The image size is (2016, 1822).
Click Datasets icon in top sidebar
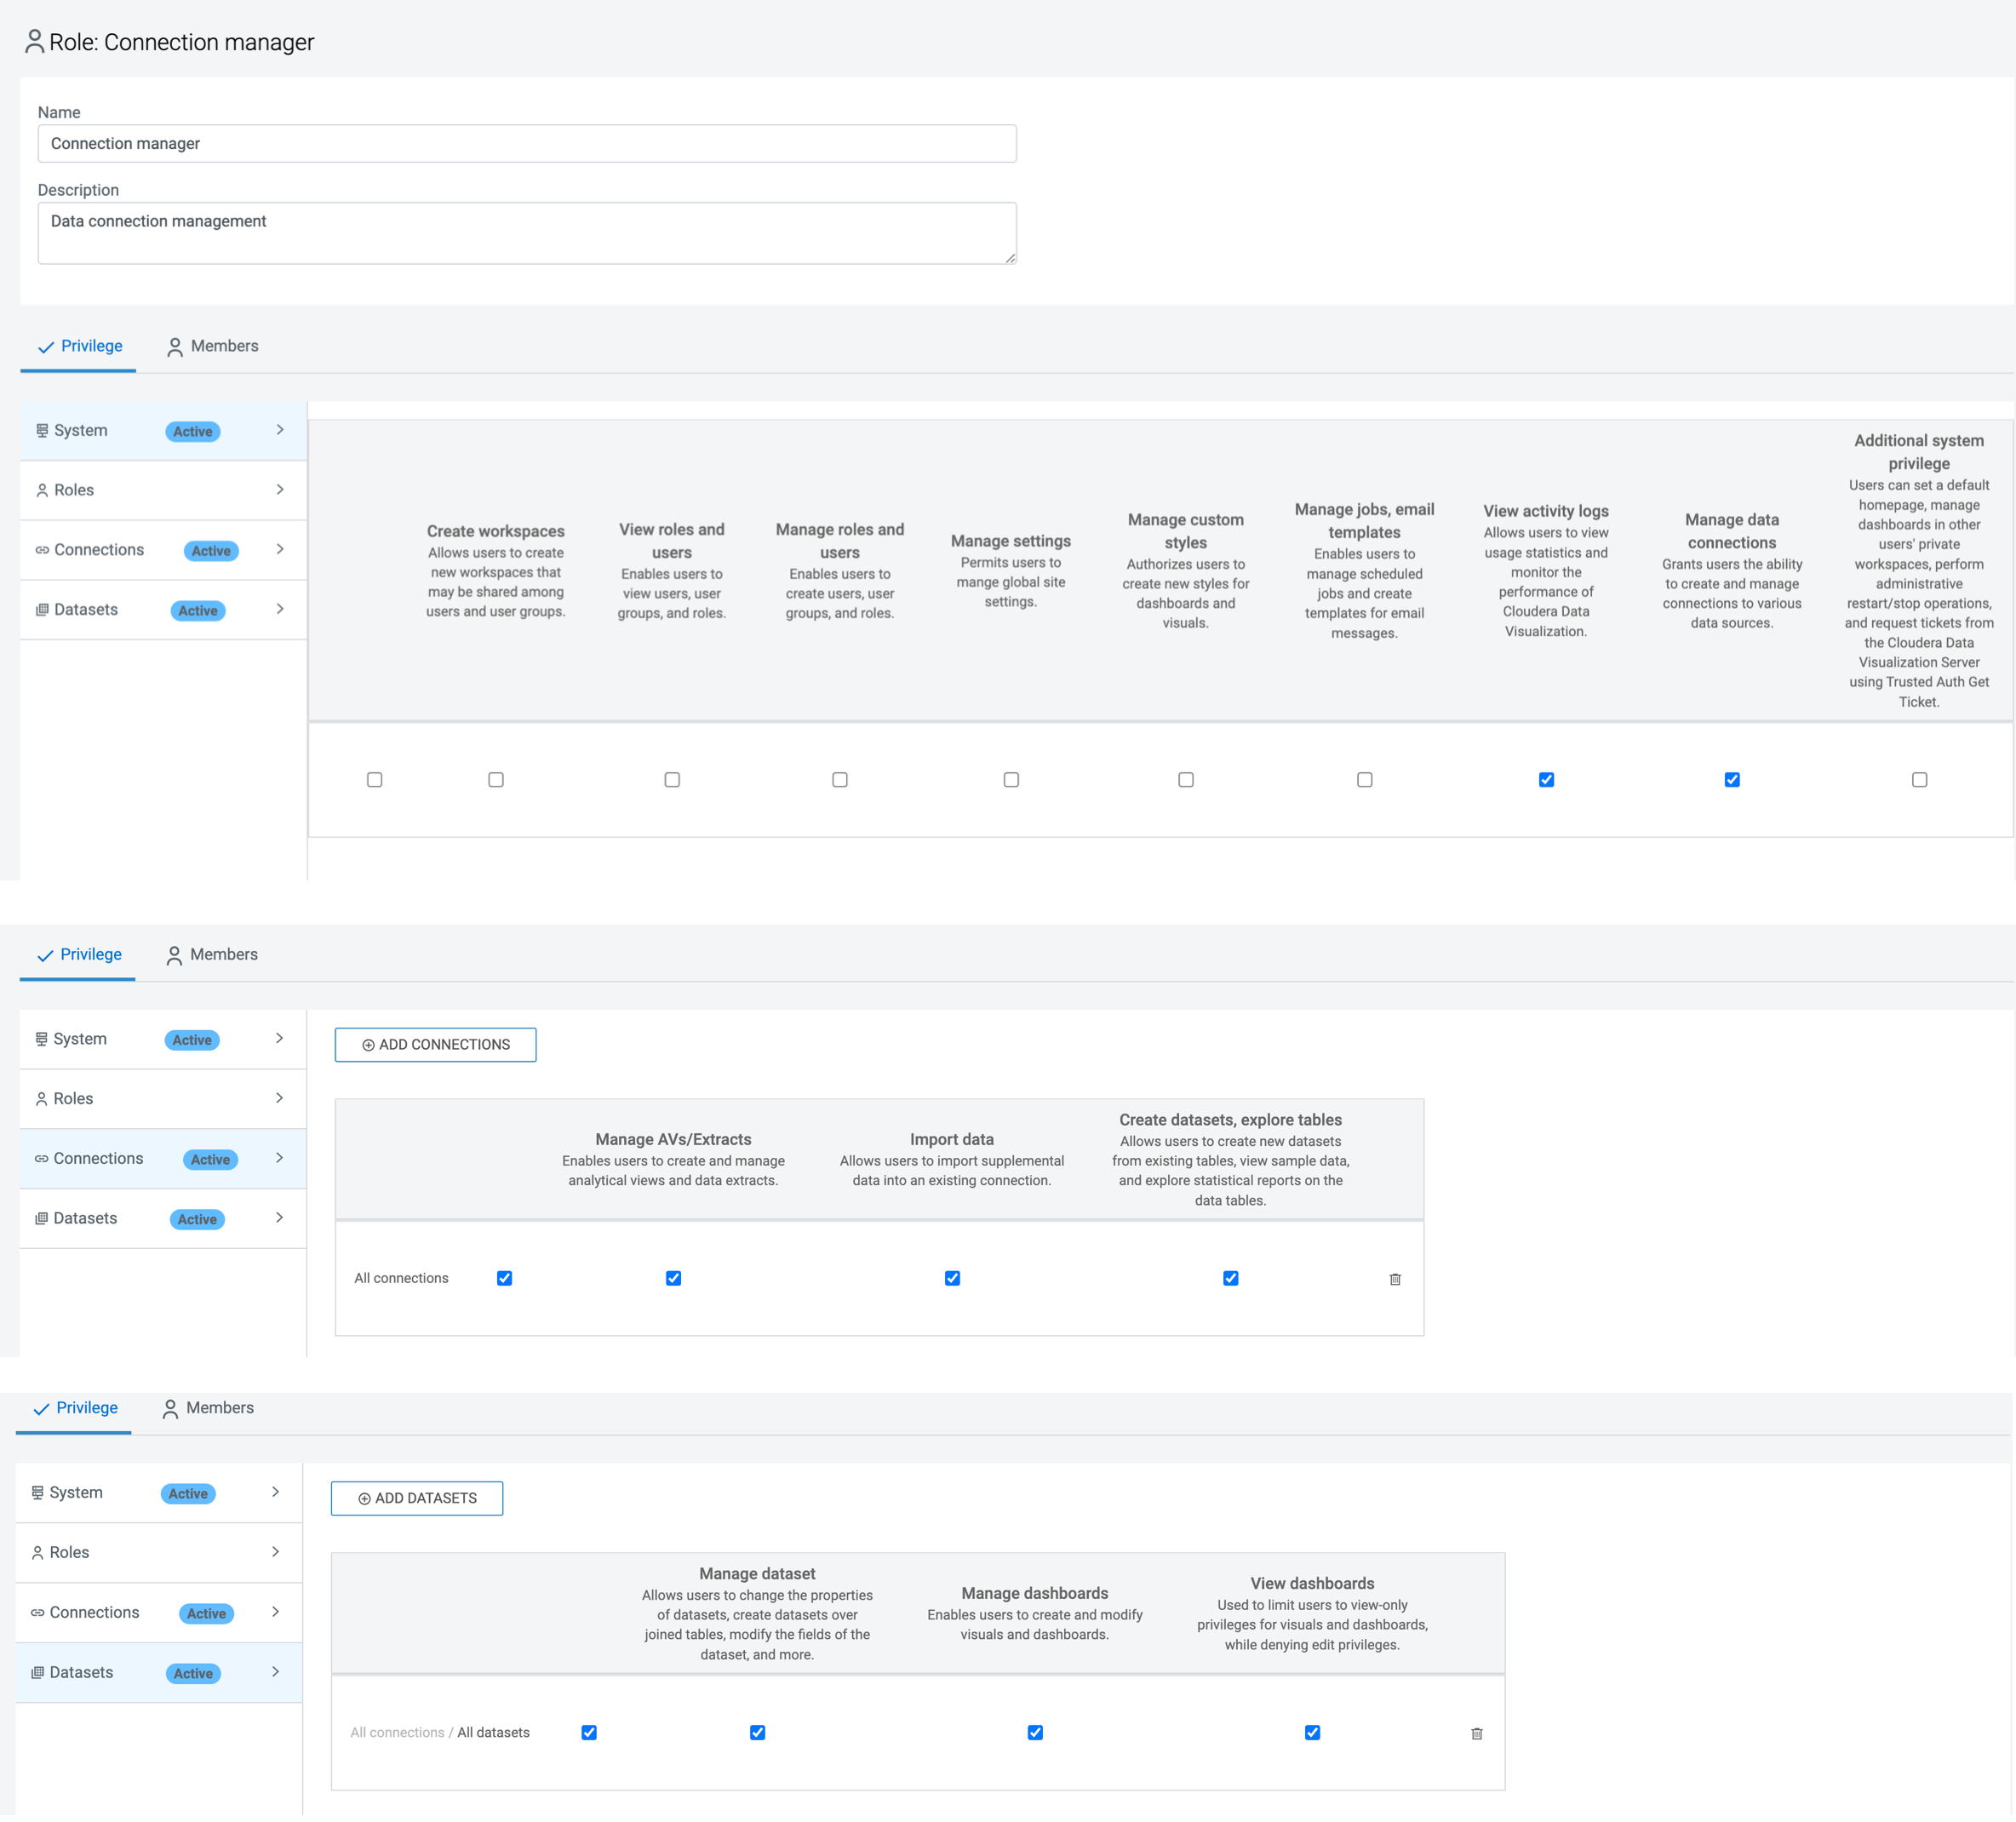42,610
